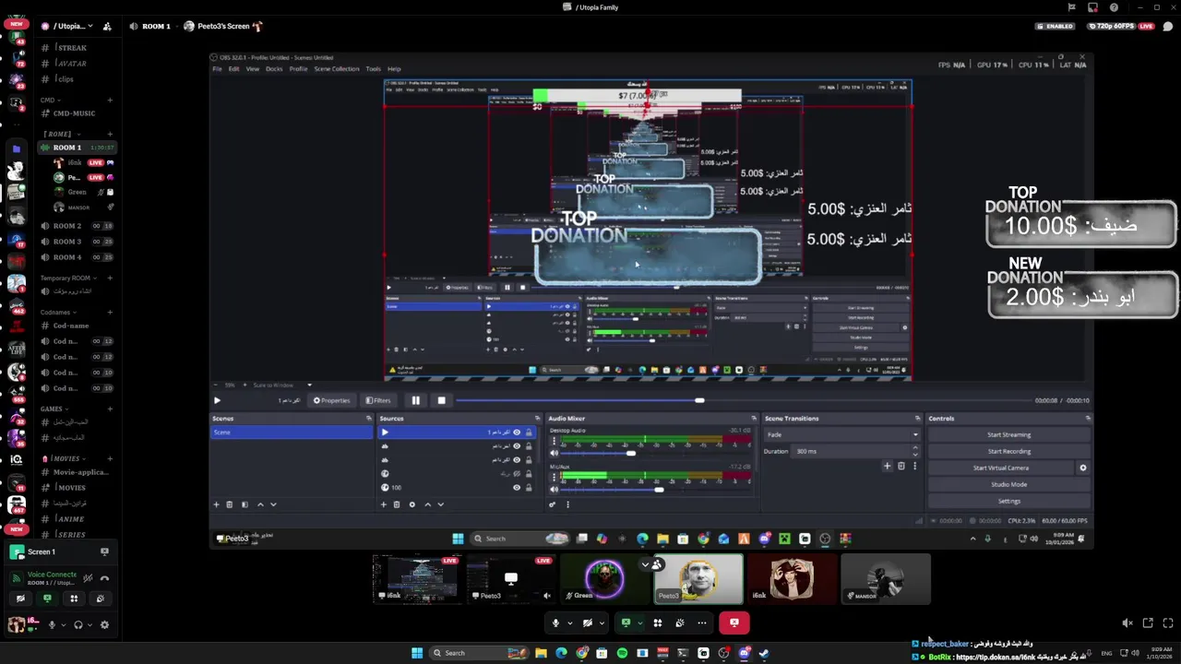This screenshot has height=664, width=1181.
Task: Hide first source via eye icon
Action: (x=517, y=433)
